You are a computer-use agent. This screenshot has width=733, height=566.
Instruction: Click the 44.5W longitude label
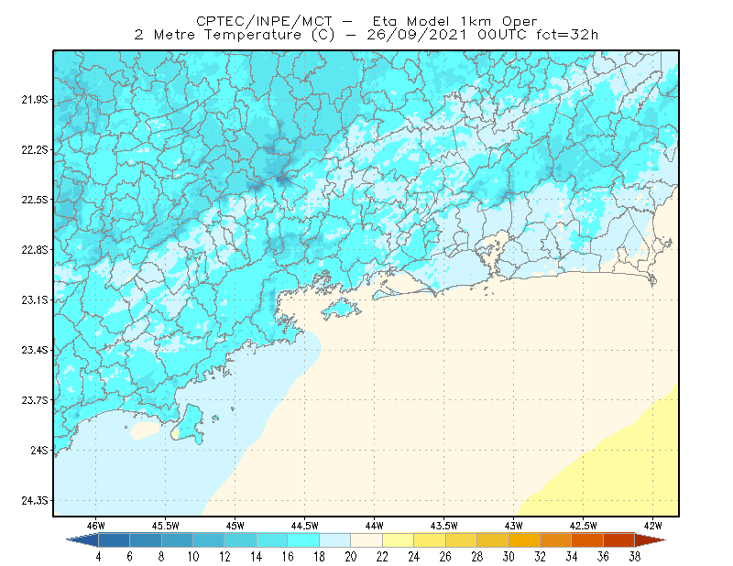(x=305, y=526)
